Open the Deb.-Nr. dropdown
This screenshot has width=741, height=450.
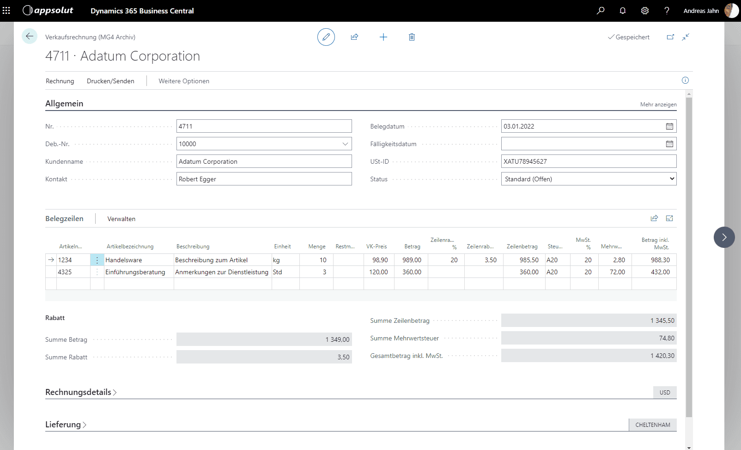[345, 144]
